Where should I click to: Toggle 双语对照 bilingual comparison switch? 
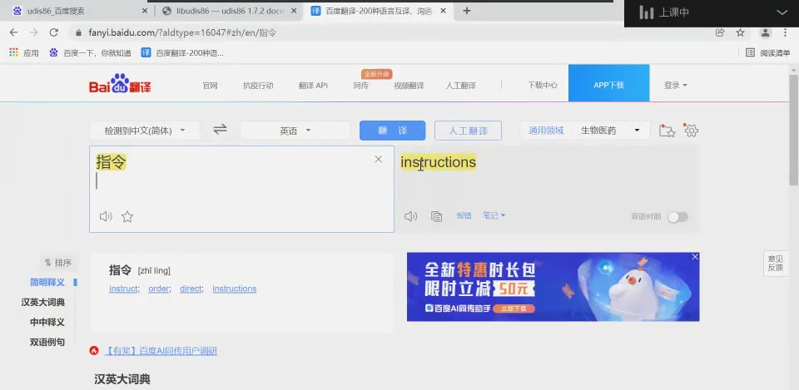click(677, 217)
